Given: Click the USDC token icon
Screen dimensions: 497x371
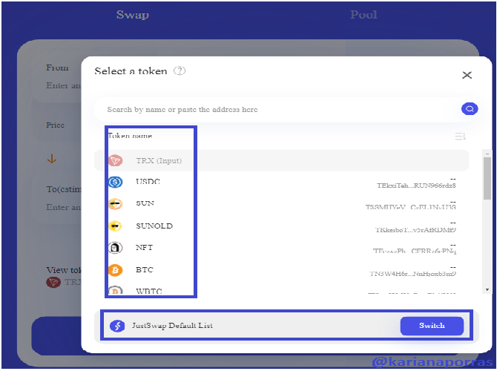Looking at the screenshot, I should coord(116,182).
